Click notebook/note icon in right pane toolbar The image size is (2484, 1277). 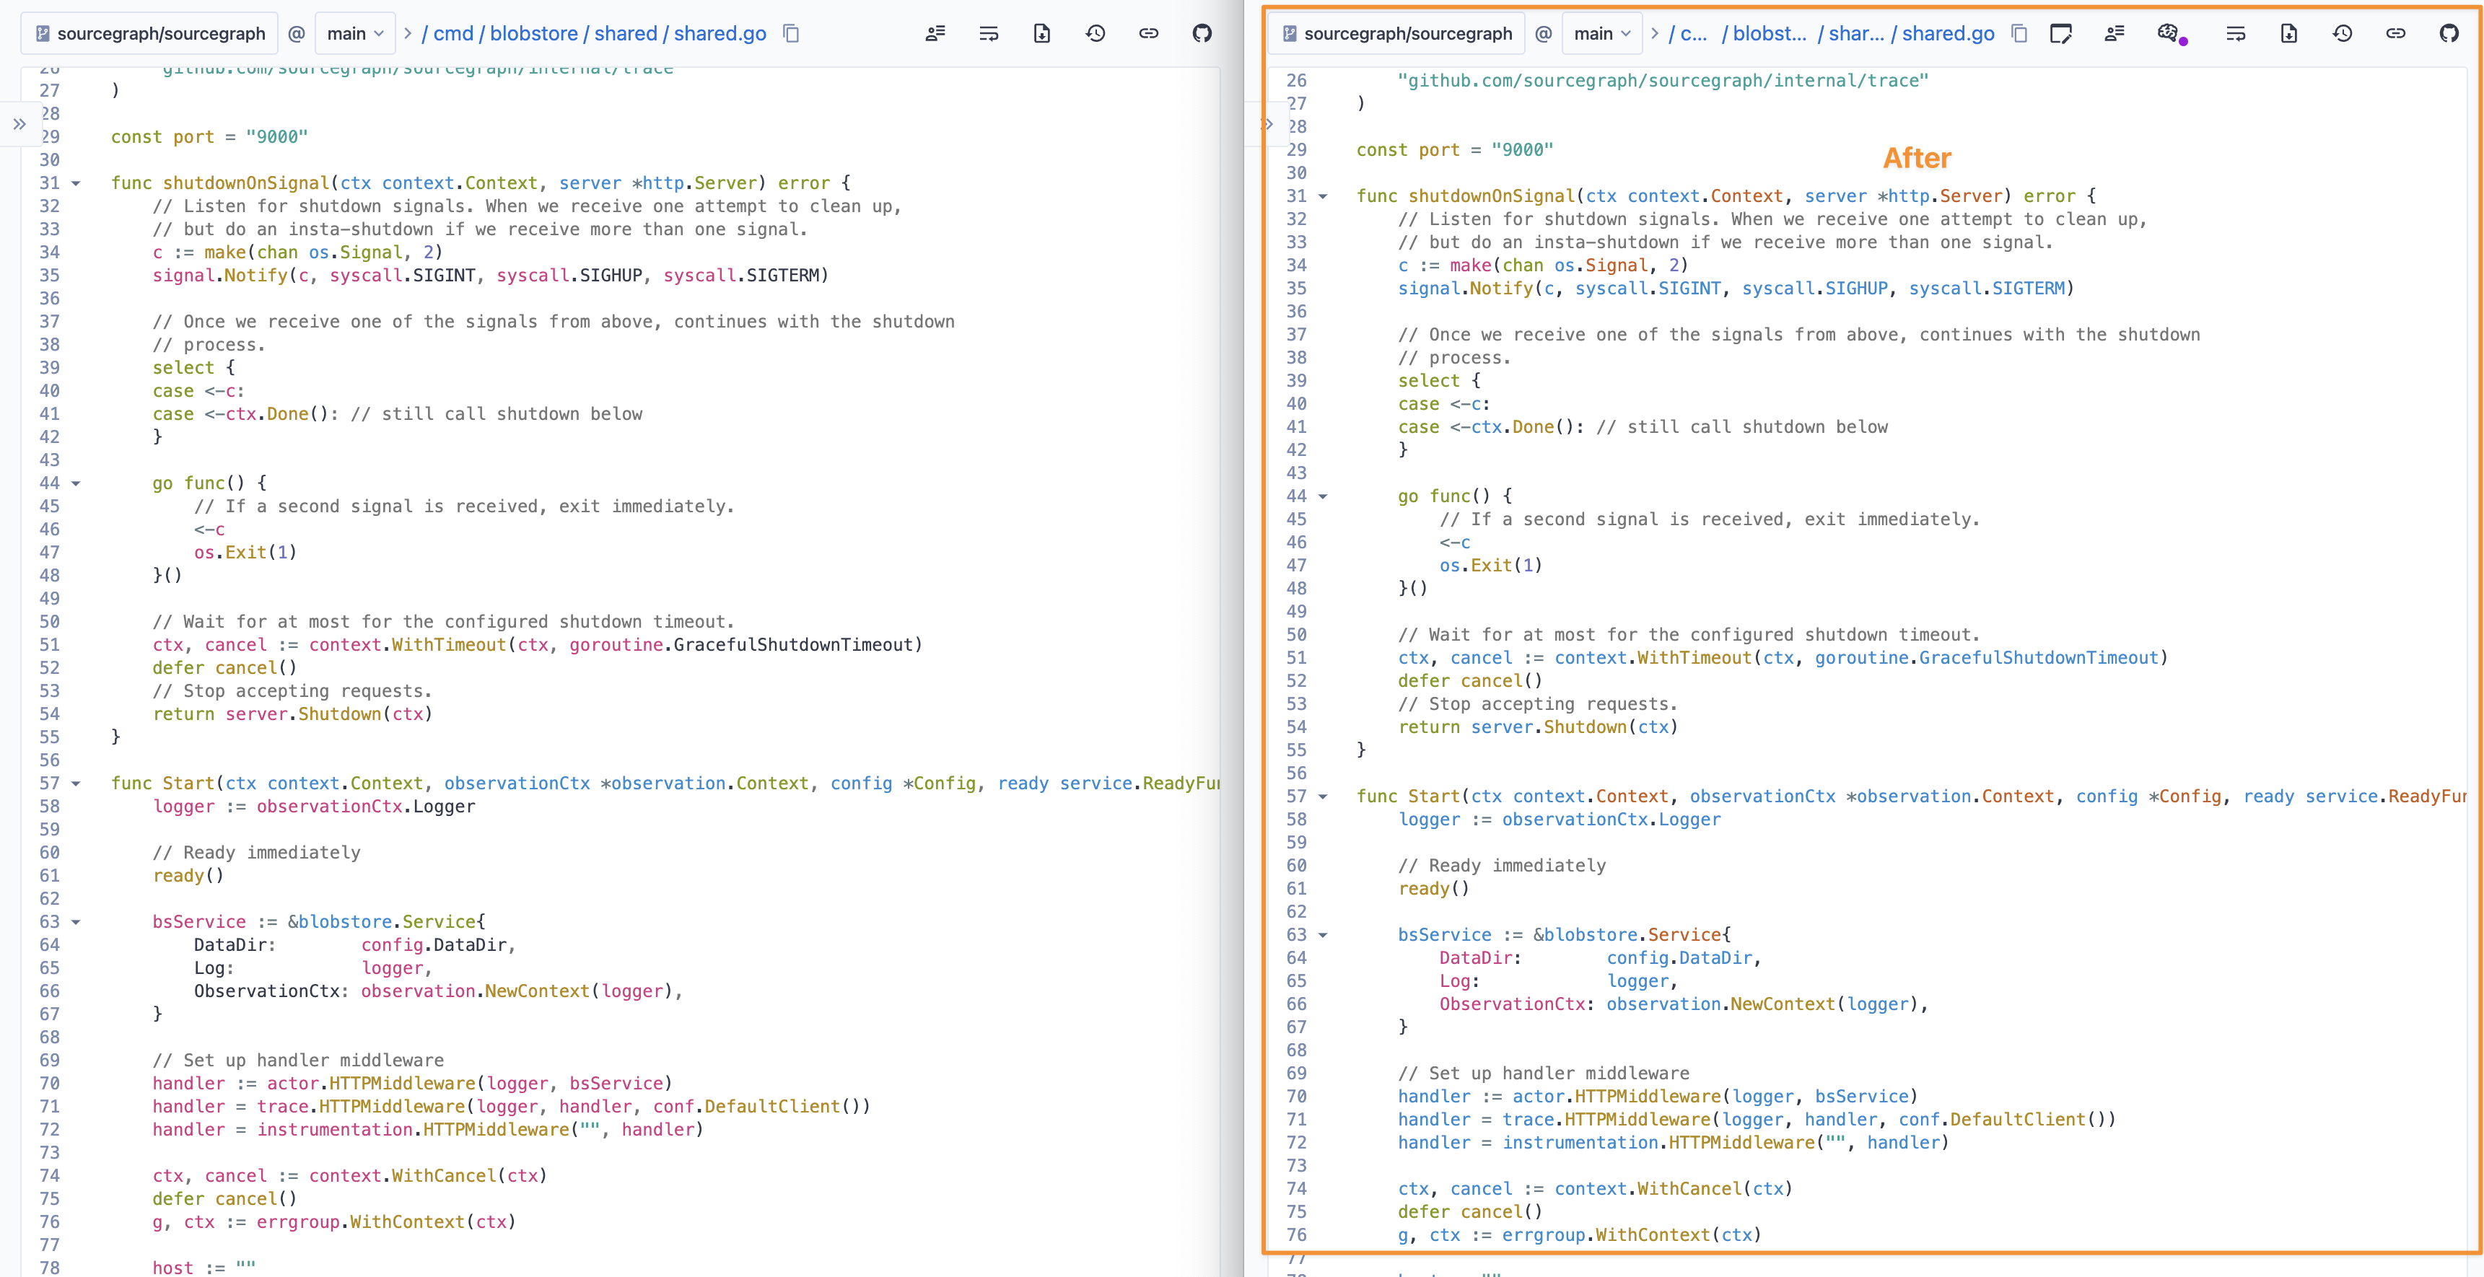[2060, 34]
